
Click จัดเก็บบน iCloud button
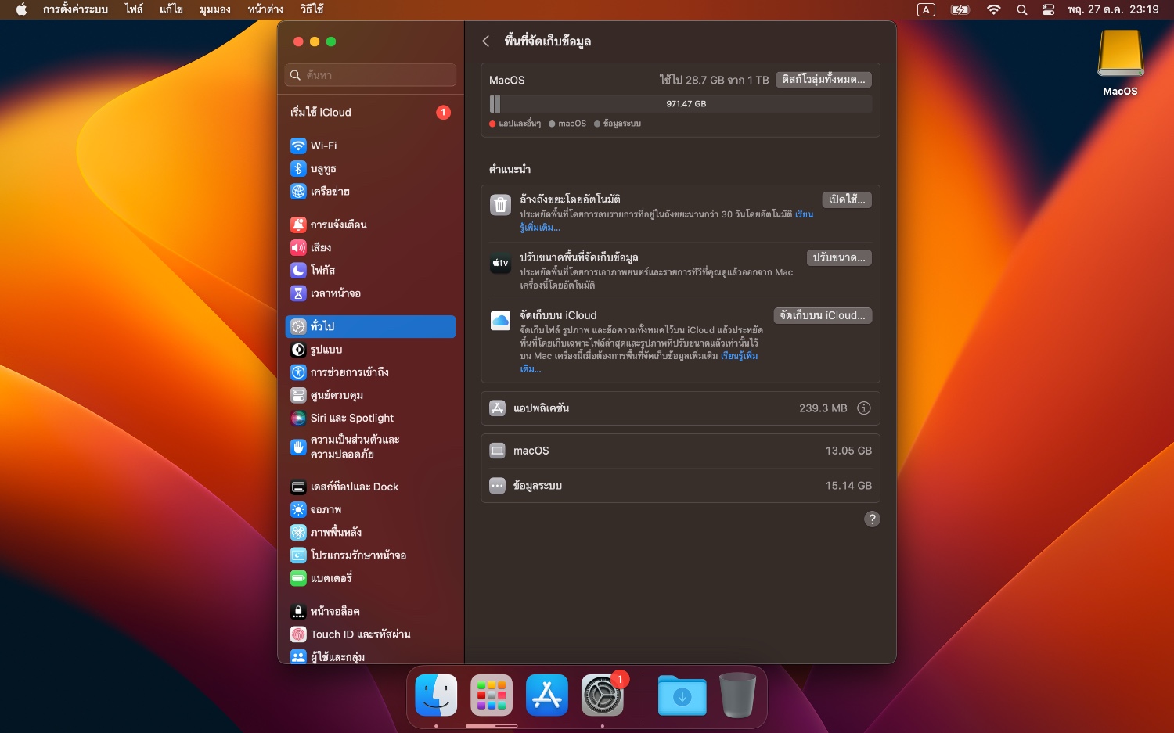pos(823,315)
